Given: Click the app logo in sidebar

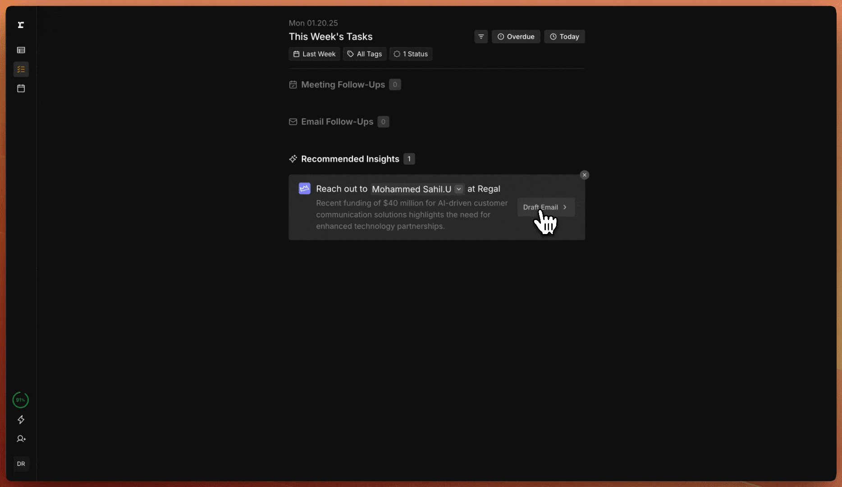Looking at the screenshot, I should coord(21,25).
